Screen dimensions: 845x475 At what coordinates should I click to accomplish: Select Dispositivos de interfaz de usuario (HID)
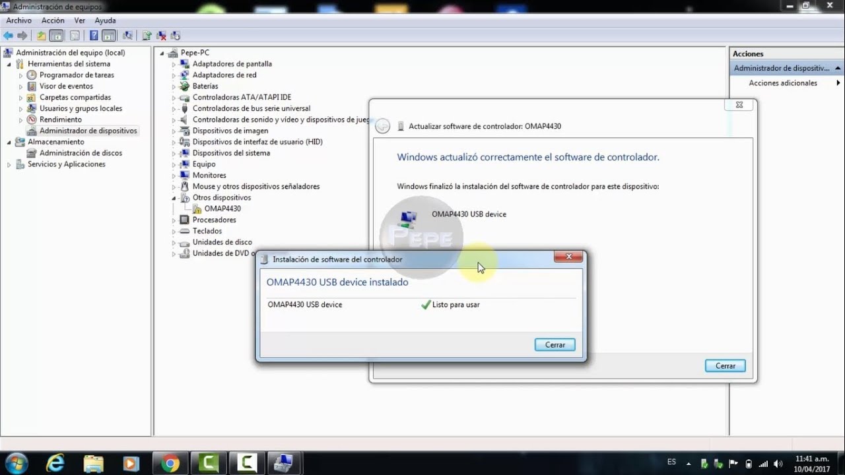257,142
